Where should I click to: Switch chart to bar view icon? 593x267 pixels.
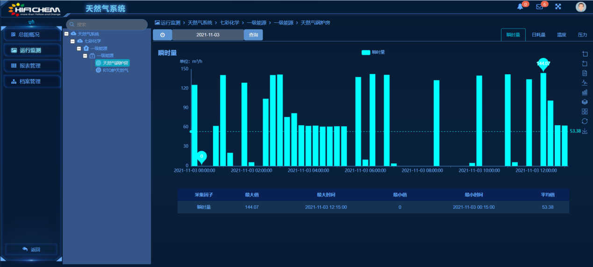click(584, 92)
